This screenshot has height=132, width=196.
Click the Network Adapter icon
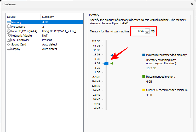pyautogui.click(x=9, y=36)
